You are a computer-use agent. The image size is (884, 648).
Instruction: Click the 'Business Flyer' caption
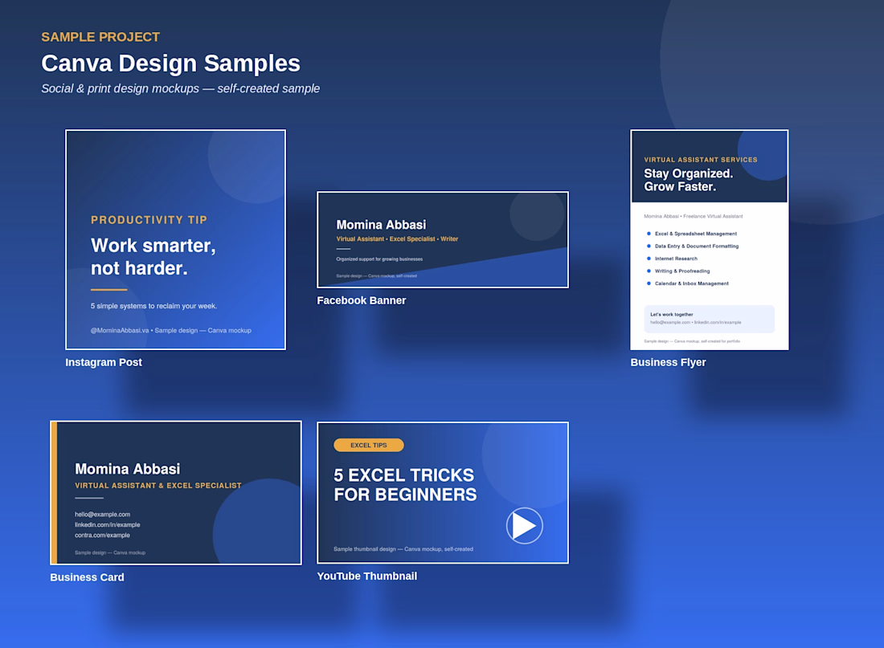click(668, 362)
